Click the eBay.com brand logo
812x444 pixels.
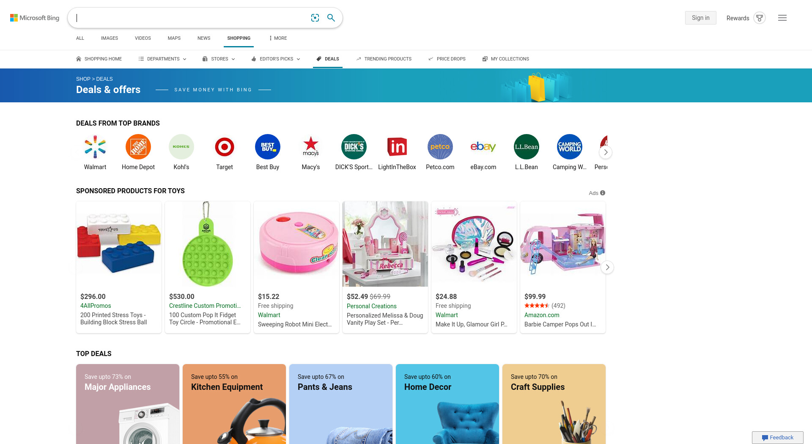[x=483, y=147]
